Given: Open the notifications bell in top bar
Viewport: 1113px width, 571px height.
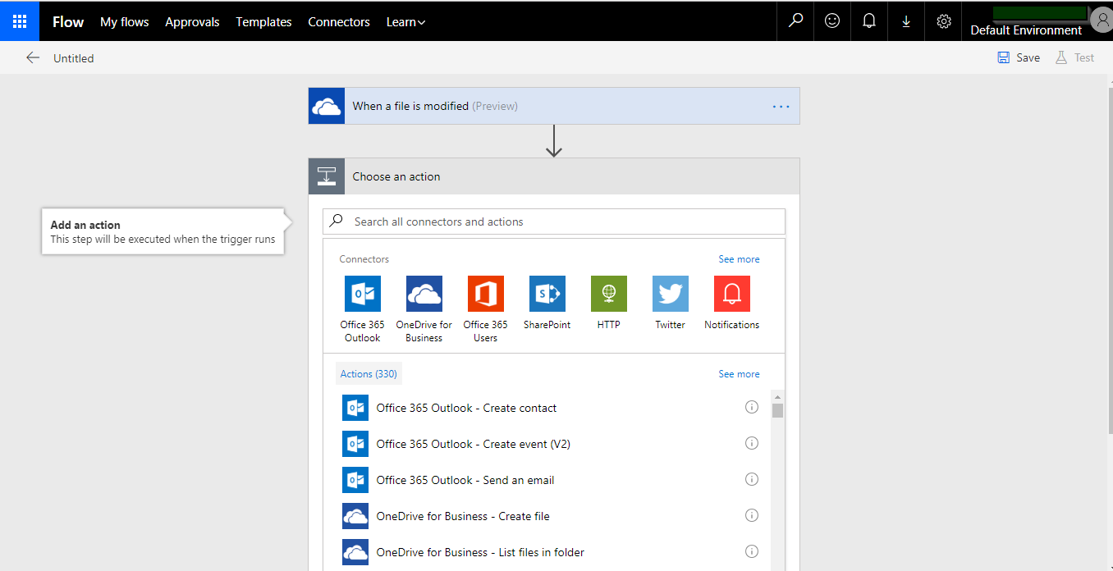Looking at the screenshot, I should click(x=869, y=21).
